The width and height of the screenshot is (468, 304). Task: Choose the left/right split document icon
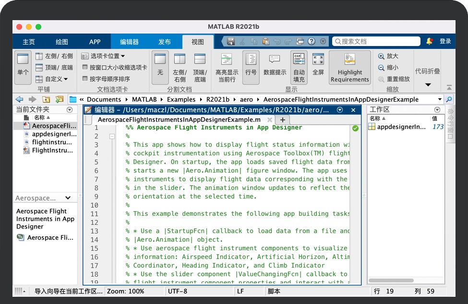(180, 59)
